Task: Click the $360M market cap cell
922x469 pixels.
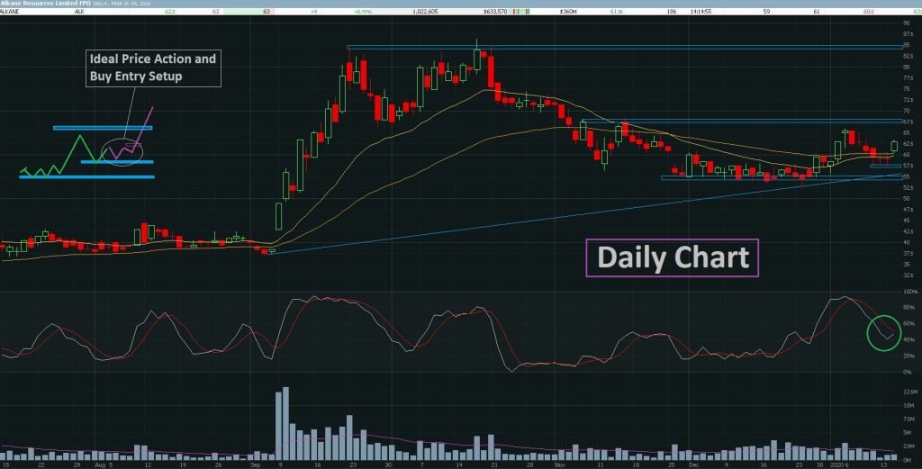Action: (568, 11)
